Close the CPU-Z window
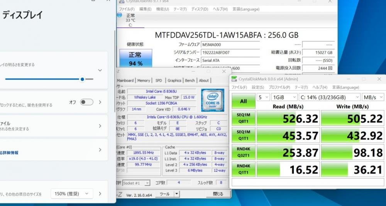Screen dimensions: 386x206 [224, 71]
